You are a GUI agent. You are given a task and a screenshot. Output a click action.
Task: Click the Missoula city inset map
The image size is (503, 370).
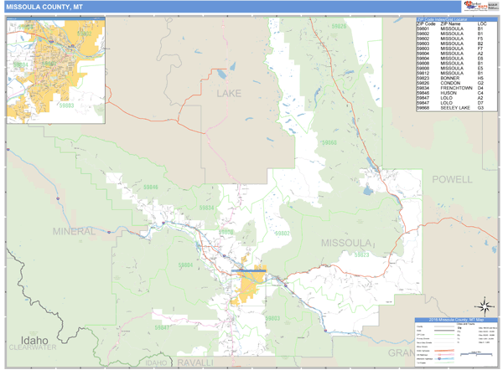55,70
